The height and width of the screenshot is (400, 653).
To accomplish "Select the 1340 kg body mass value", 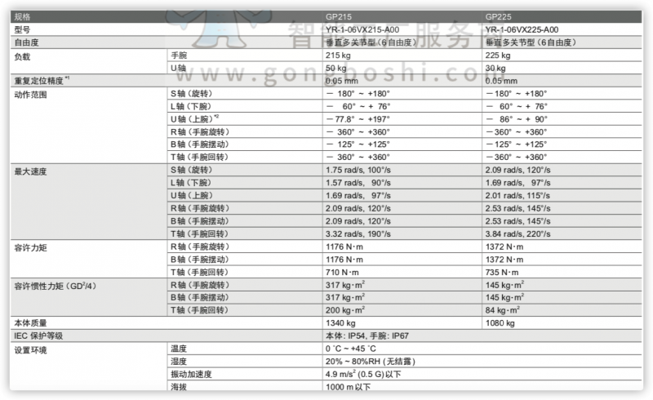I will point(340,322).
